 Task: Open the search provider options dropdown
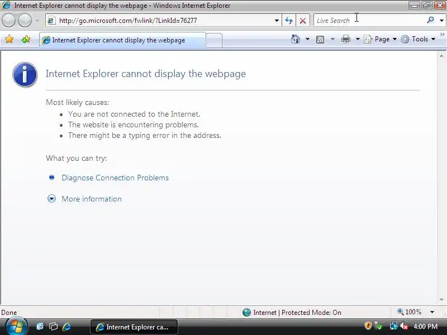441,21
